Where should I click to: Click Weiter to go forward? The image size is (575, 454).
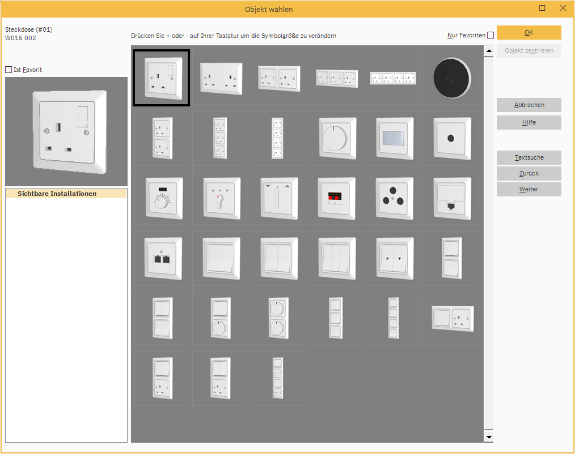(529, 189)
